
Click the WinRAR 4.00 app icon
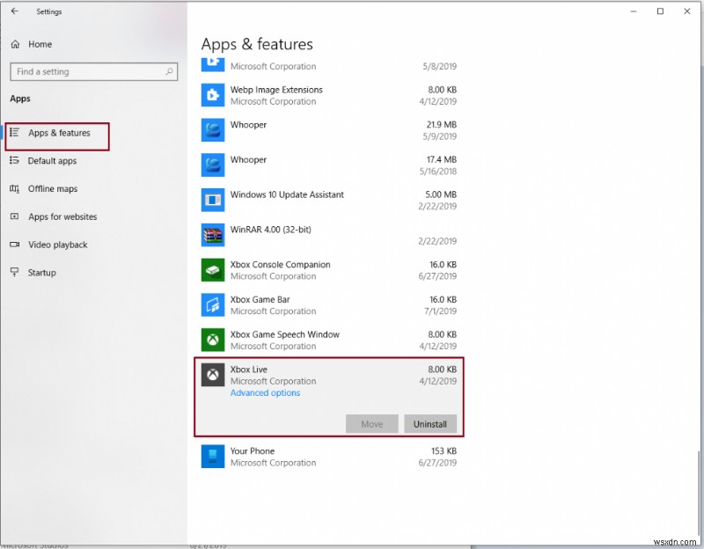(213, 235)
